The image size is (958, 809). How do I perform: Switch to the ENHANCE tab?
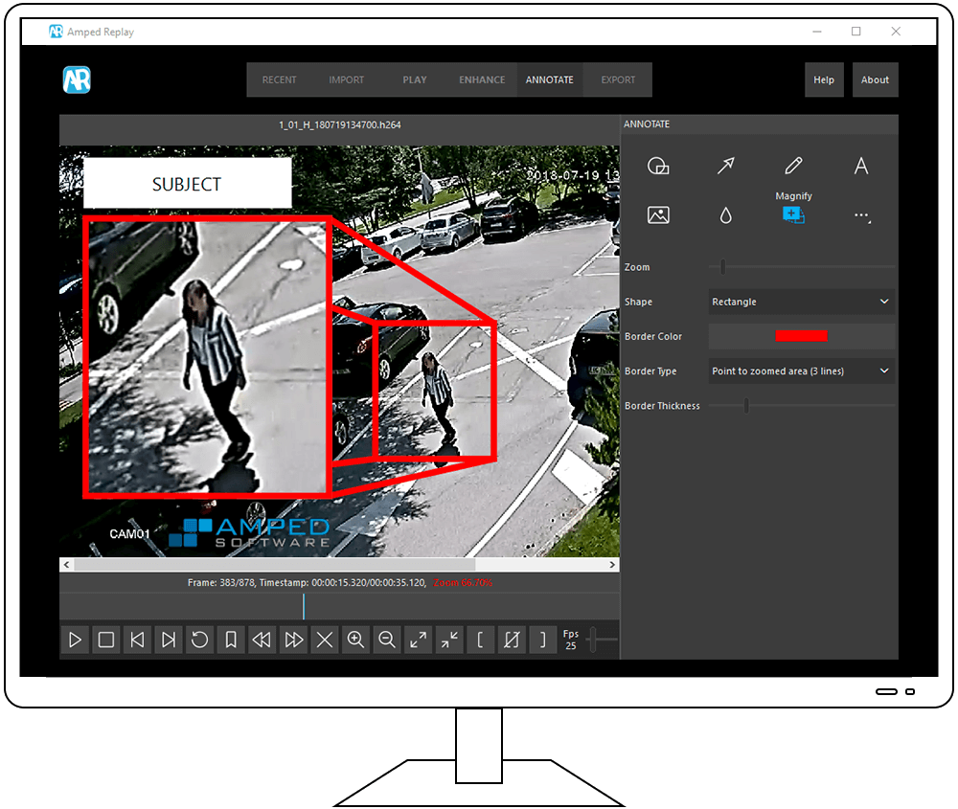coord(482,79)
